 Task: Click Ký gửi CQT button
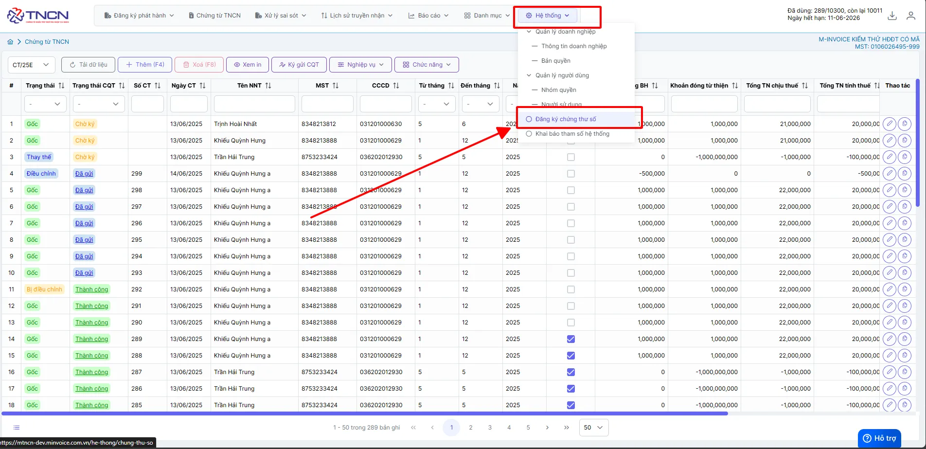tap(299, 65)
